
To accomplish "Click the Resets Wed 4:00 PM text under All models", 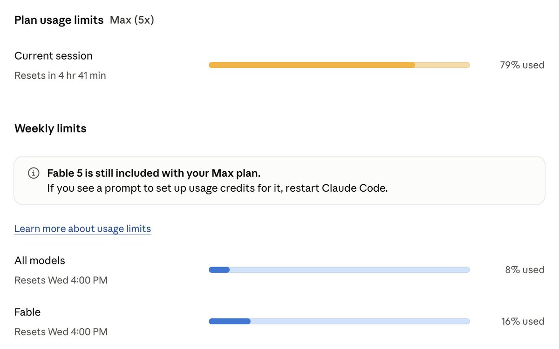I will point(61,281).
